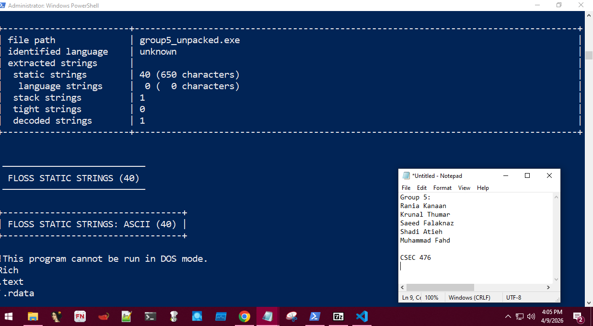Switch to Notepad via its taskbar icon
The height and width of the screenshot is (326, 593).
click(268, 316)
